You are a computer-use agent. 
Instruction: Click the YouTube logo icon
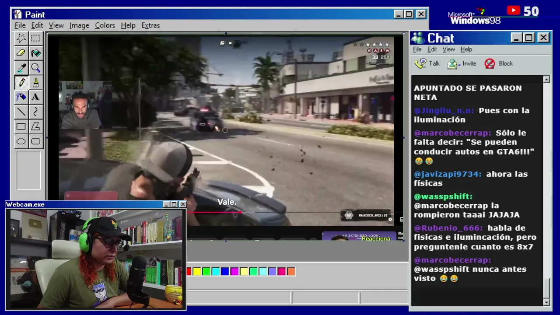[514, 10]
